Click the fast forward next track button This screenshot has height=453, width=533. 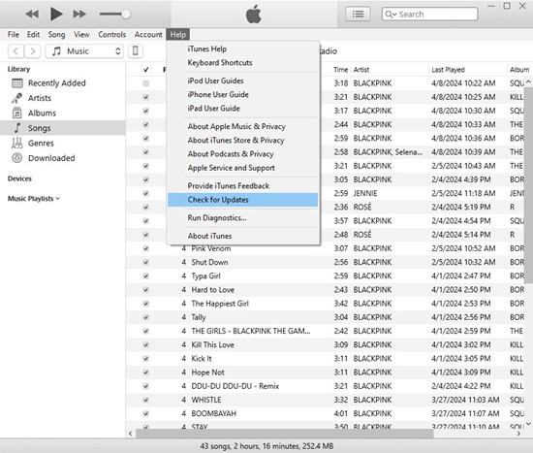pos(79,14)
